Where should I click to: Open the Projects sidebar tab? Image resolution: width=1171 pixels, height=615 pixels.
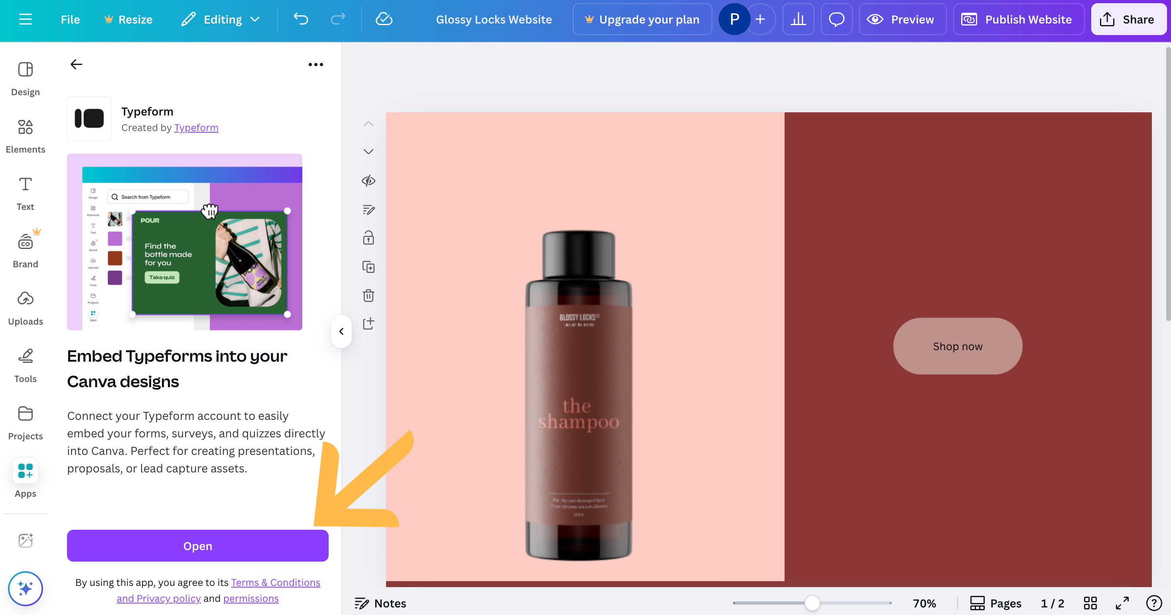point(26,423)
